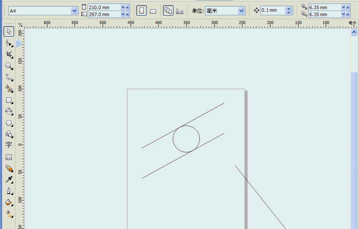Decrease duplicate X distance spinner
This screenshot has width=359, height=229.
pos(343,7)
